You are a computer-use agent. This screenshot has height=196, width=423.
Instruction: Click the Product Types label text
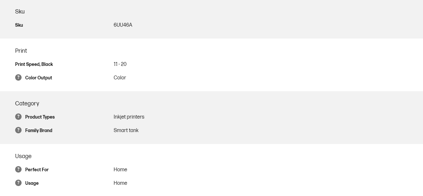40,117
